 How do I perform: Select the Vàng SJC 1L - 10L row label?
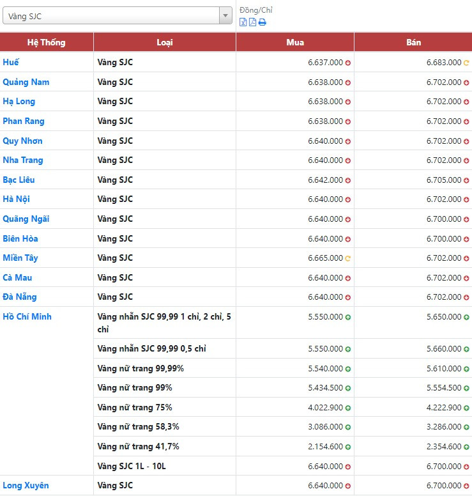click(132, 466)
